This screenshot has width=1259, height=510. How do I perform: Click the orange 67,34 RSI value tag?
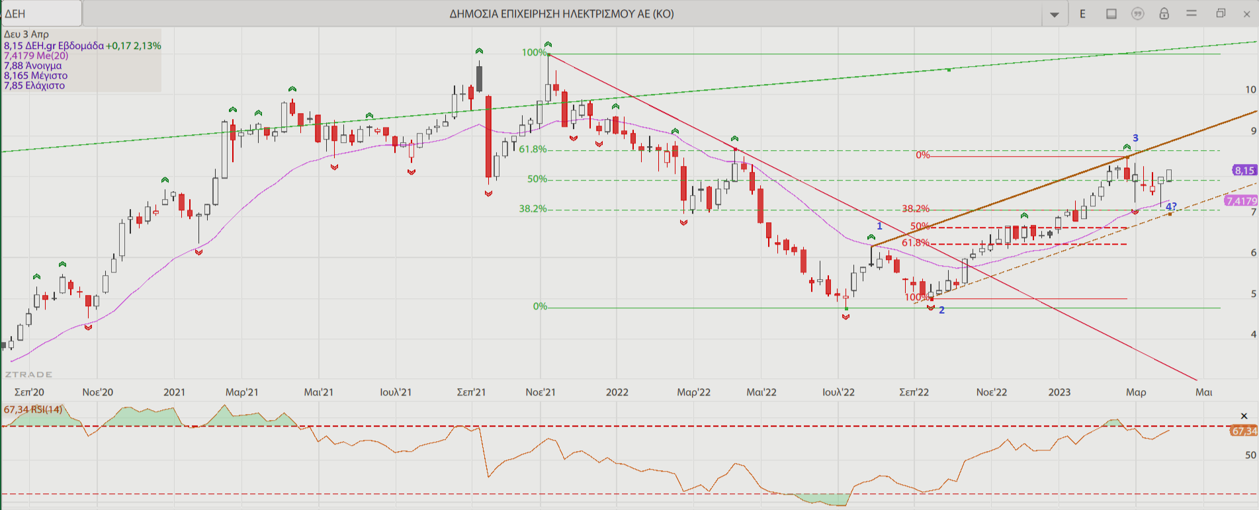[x=1244, y=431]
